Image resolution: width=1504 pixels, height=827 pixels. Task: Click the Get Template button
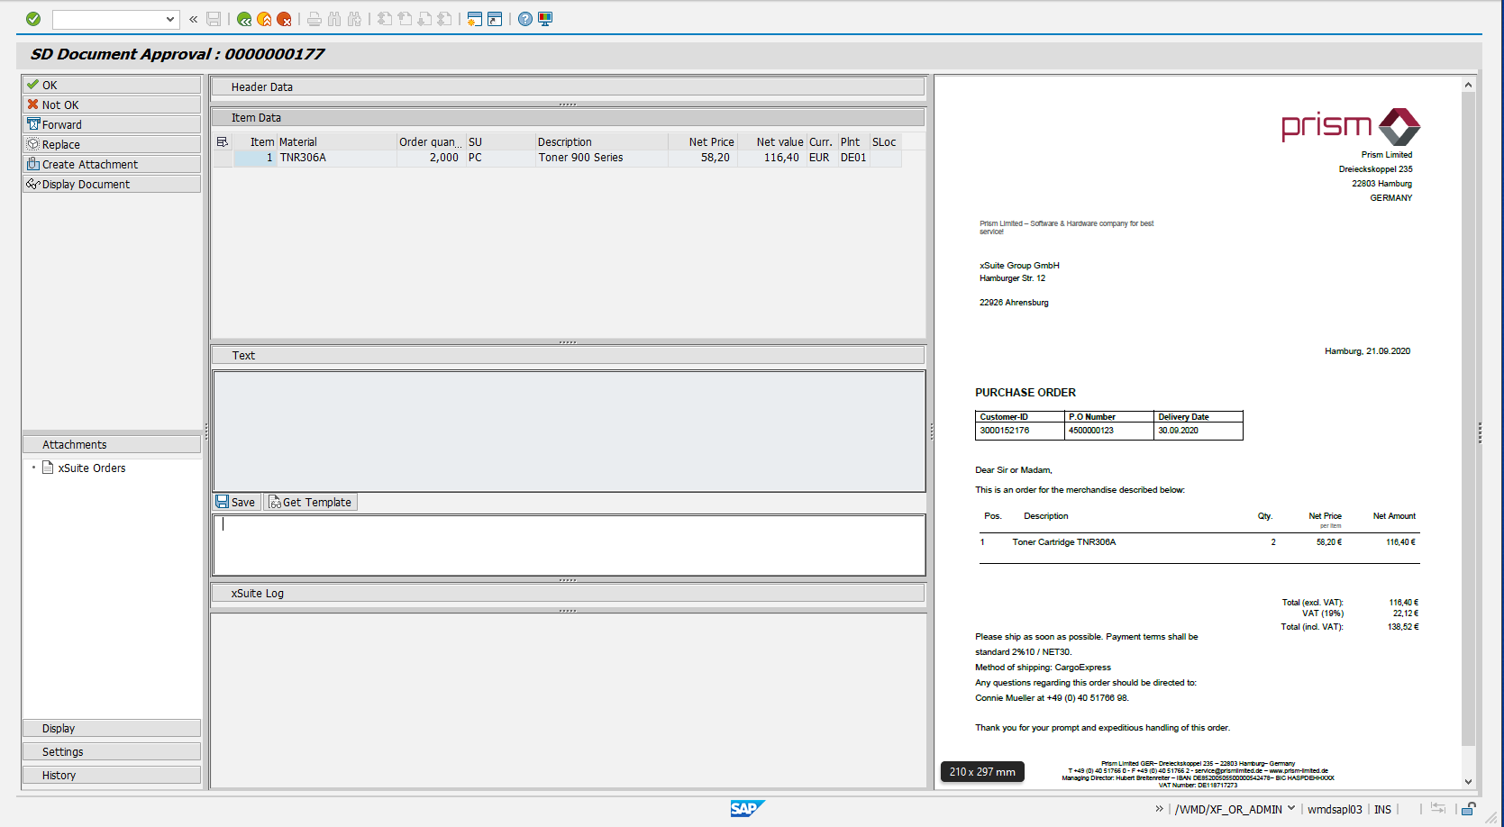point(310,503)
